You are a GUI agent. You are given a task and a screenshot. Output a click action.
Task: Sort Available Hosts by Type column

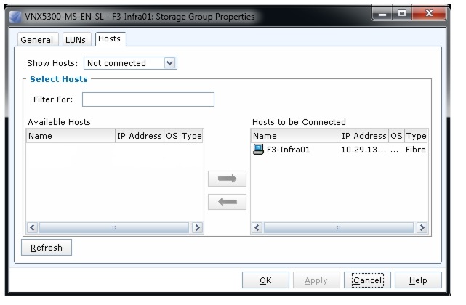point(192,136)
